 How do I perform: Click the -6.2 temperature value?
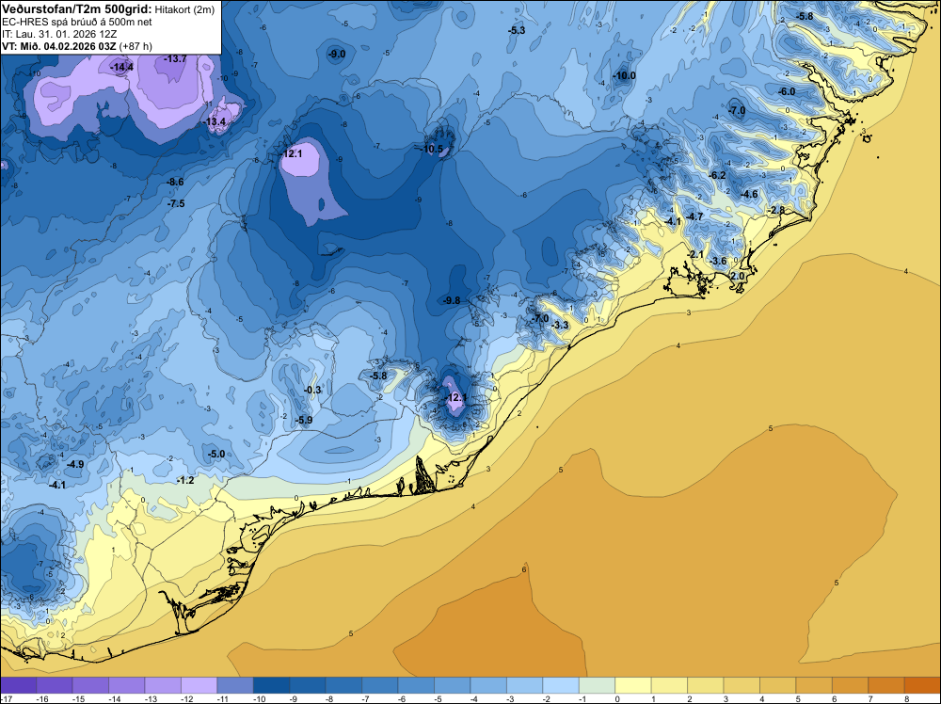point(717,175)
